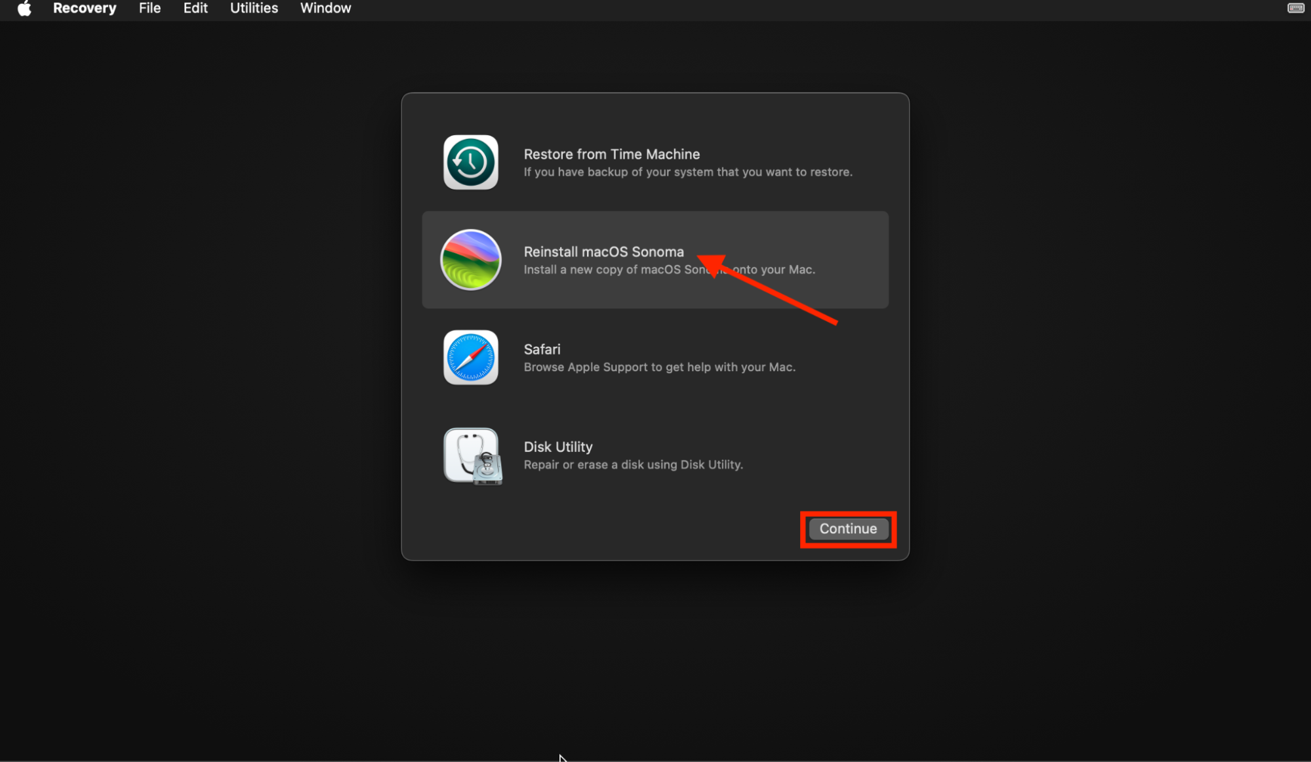Select the Safari option row
This screenshot has width=1311, height=762.
tap(655, 357)
